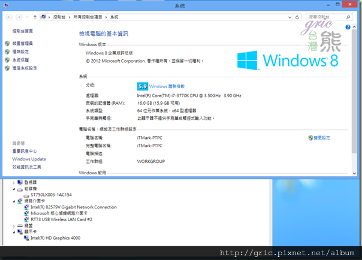
Task: Click the 網路介面卡 category icon
Action: coord(20,201)
